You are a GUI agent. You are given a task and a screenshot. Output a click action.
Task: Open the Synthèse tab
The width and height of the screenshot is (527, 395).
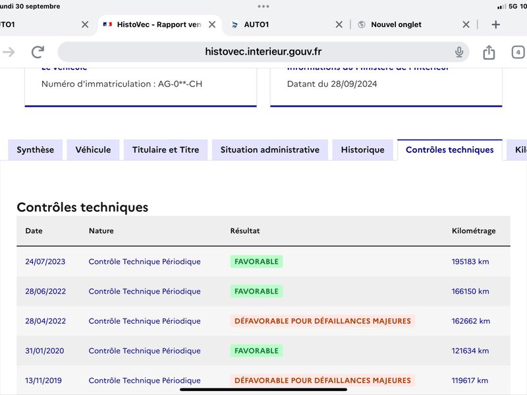[x=36, y=150]
